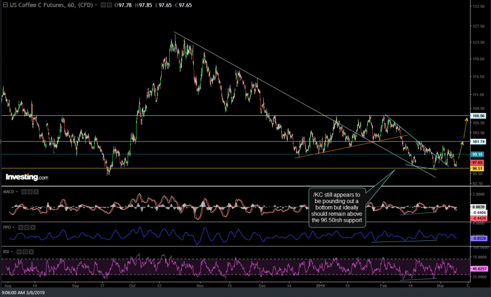
Task: Expand the MACD indicator dropdown arrow
Action: point(17,191)
